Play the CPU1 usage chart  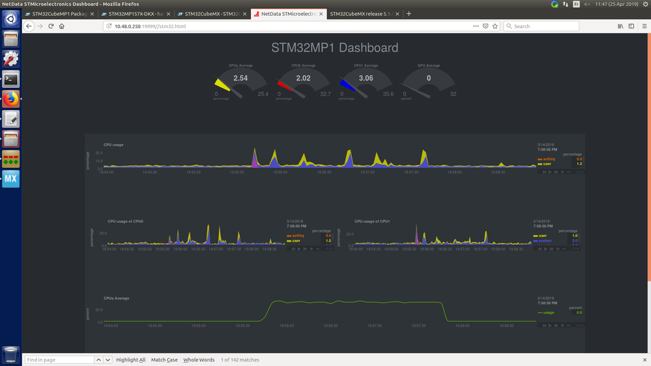tap(545, 249)
